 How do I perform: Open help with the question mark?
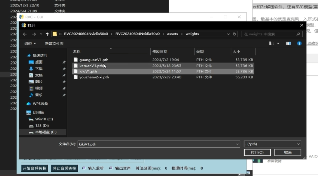tap(299, 43)
